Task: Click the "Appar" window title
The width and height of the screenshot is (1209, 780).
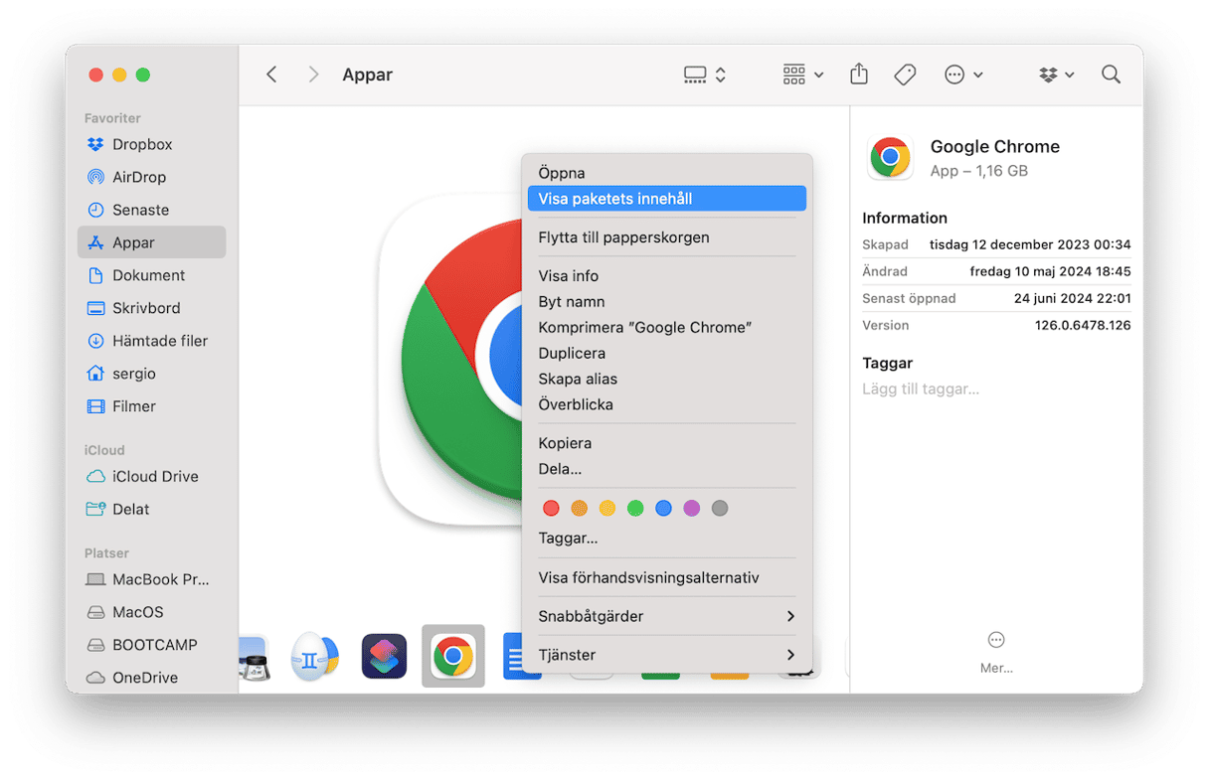Action: 368,75
